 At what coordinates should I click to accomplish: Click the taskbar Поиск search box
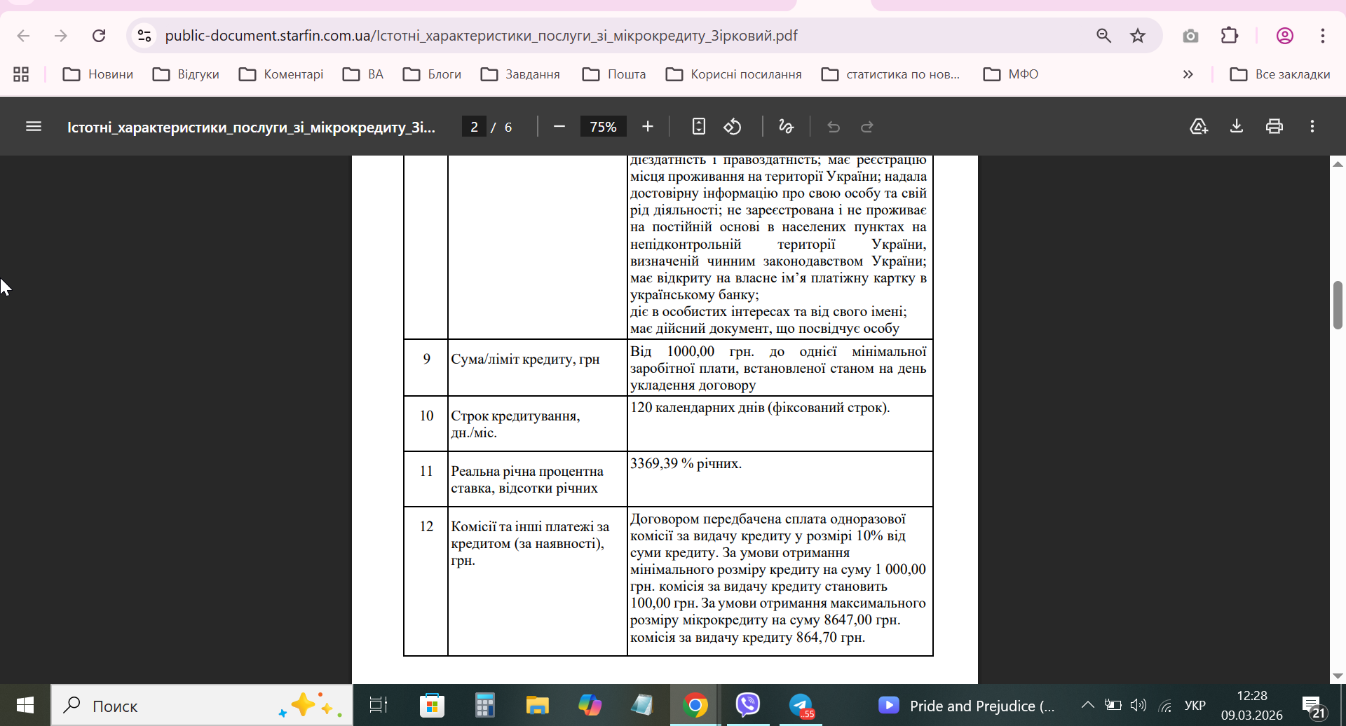tap(202, 705)
